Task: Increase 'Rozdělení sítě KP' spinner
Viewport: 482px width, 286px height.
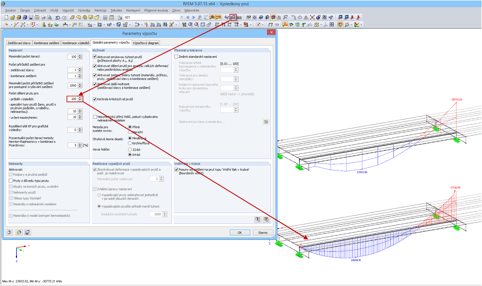Action: click(80, 129)
